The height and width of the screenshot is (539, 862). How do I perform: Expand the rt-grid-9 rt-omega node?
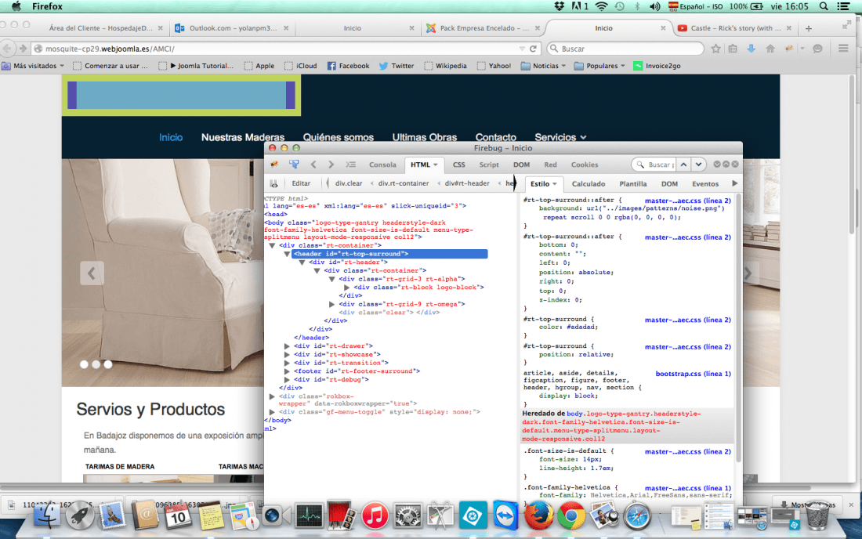331,305
